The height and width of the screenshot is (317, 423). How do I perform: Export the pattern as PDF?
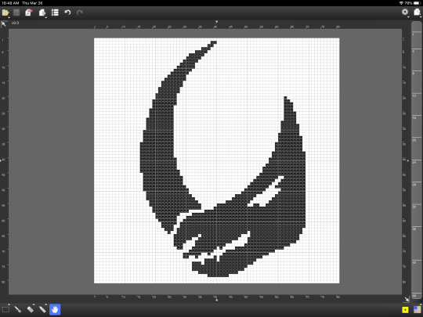[x=29, y=13]
